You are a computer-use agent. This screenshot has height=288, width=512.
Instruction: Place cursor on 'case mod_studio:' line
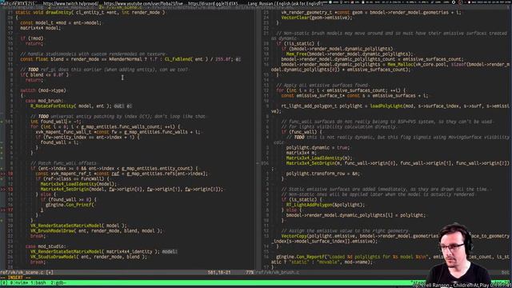pos(46,246)
